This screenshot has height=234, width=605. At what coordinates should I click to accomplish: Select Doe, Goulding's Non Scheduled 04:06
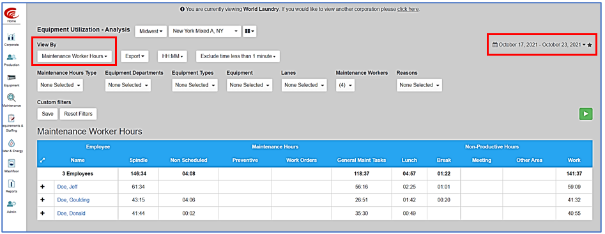pos(188,200)
